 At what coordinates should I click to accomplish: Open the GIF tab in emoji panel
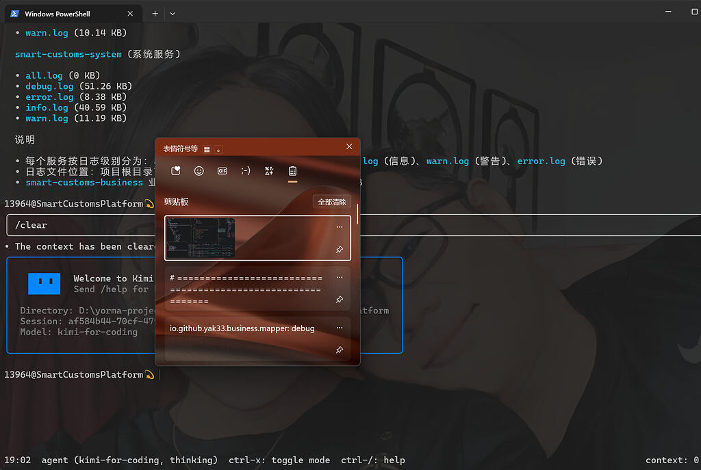tap(222, 170)
